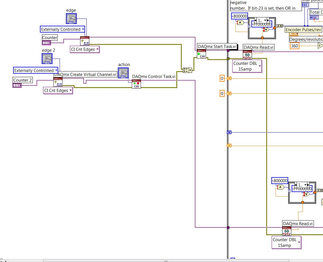This screenshot has width=323, height=262.
Task: Click the selector terminal of the upper case structure
Action: pos(249,26)
